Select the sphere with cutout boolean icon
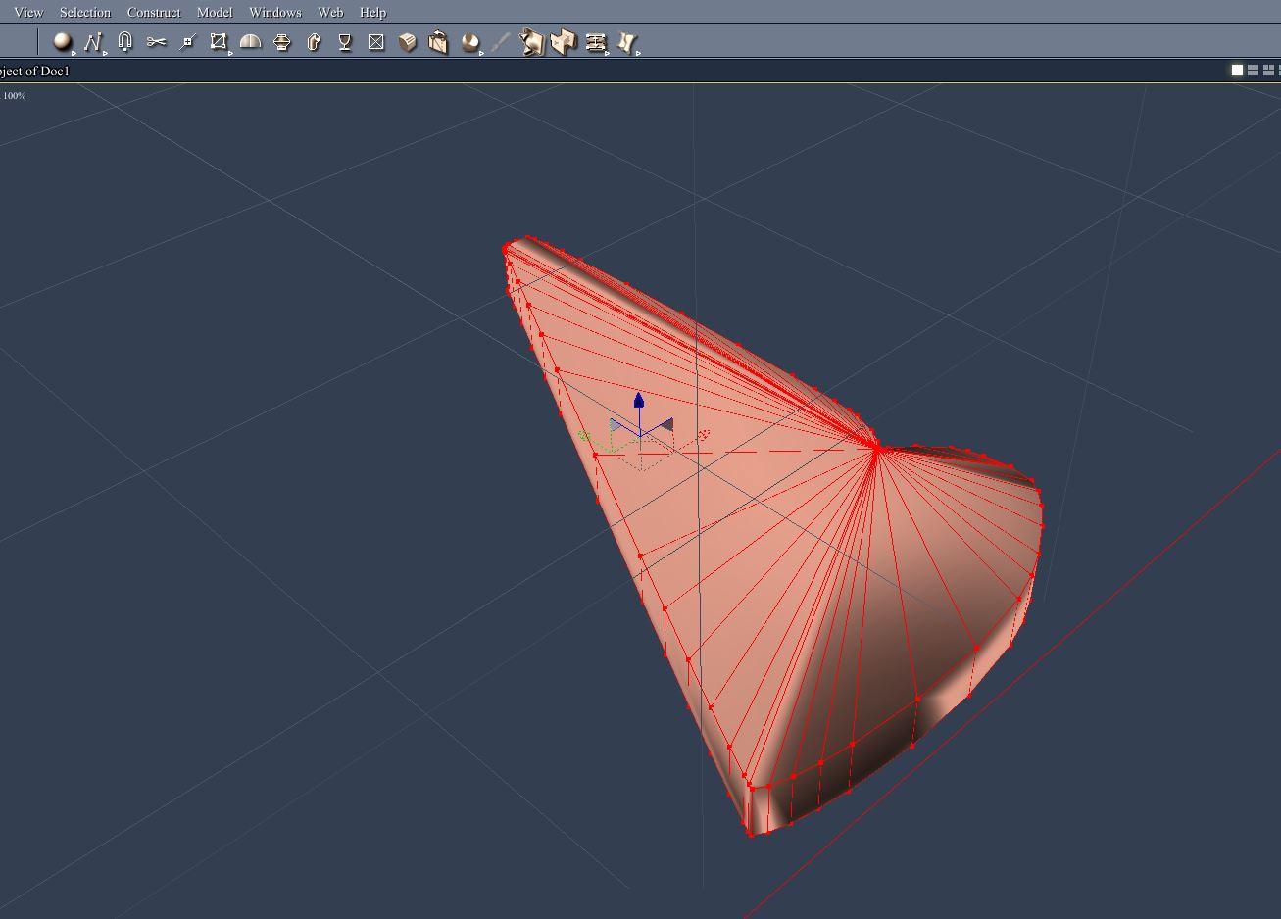This screenshot has width=1281, height=919. click(470, 42)
